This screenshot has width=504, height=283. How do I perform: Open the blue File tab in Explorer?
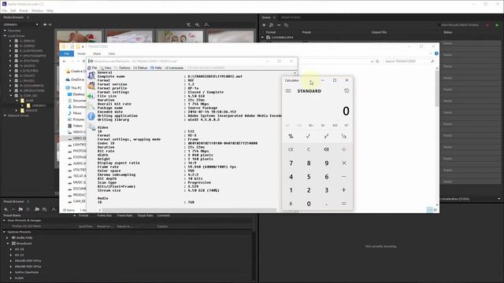point(66,53)
